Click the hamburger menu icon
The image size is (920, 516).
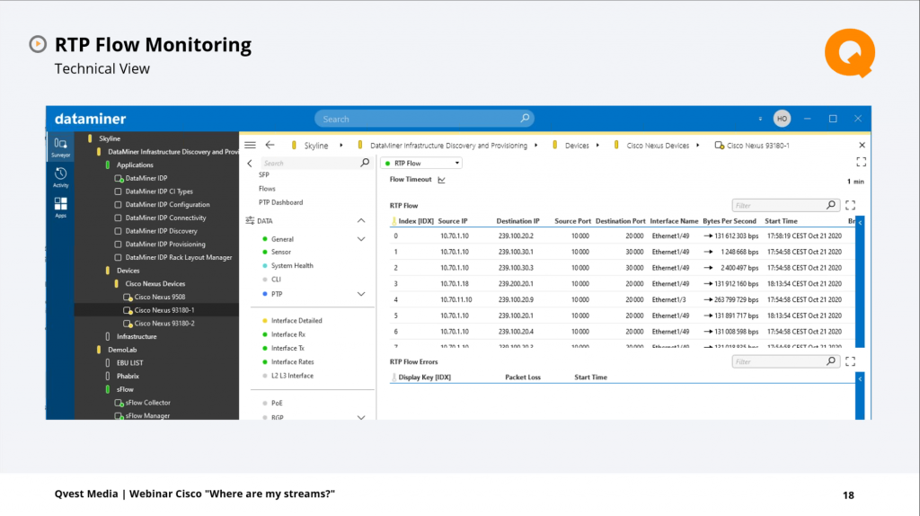pyautogui.click(x=250, y=145)
